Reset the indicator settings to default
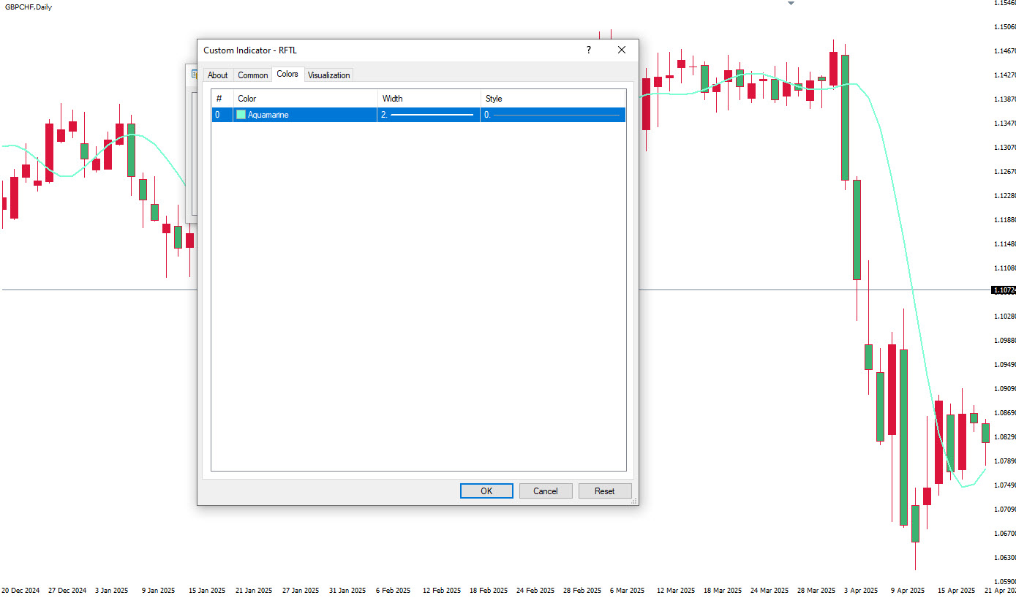Image resolution: width=1016 pixels, height=598 pixels. tap(604, 491)
